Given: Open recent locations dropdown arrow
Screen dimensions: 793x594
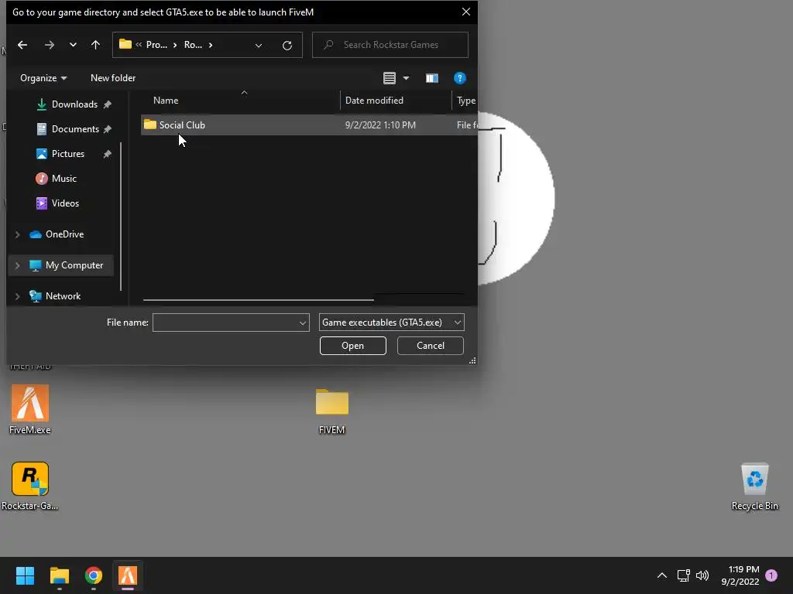Looking at the screenshot, I should [73, 45].
